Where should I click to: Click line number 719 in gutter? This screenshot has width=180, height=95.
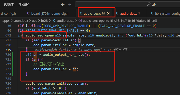8,50
